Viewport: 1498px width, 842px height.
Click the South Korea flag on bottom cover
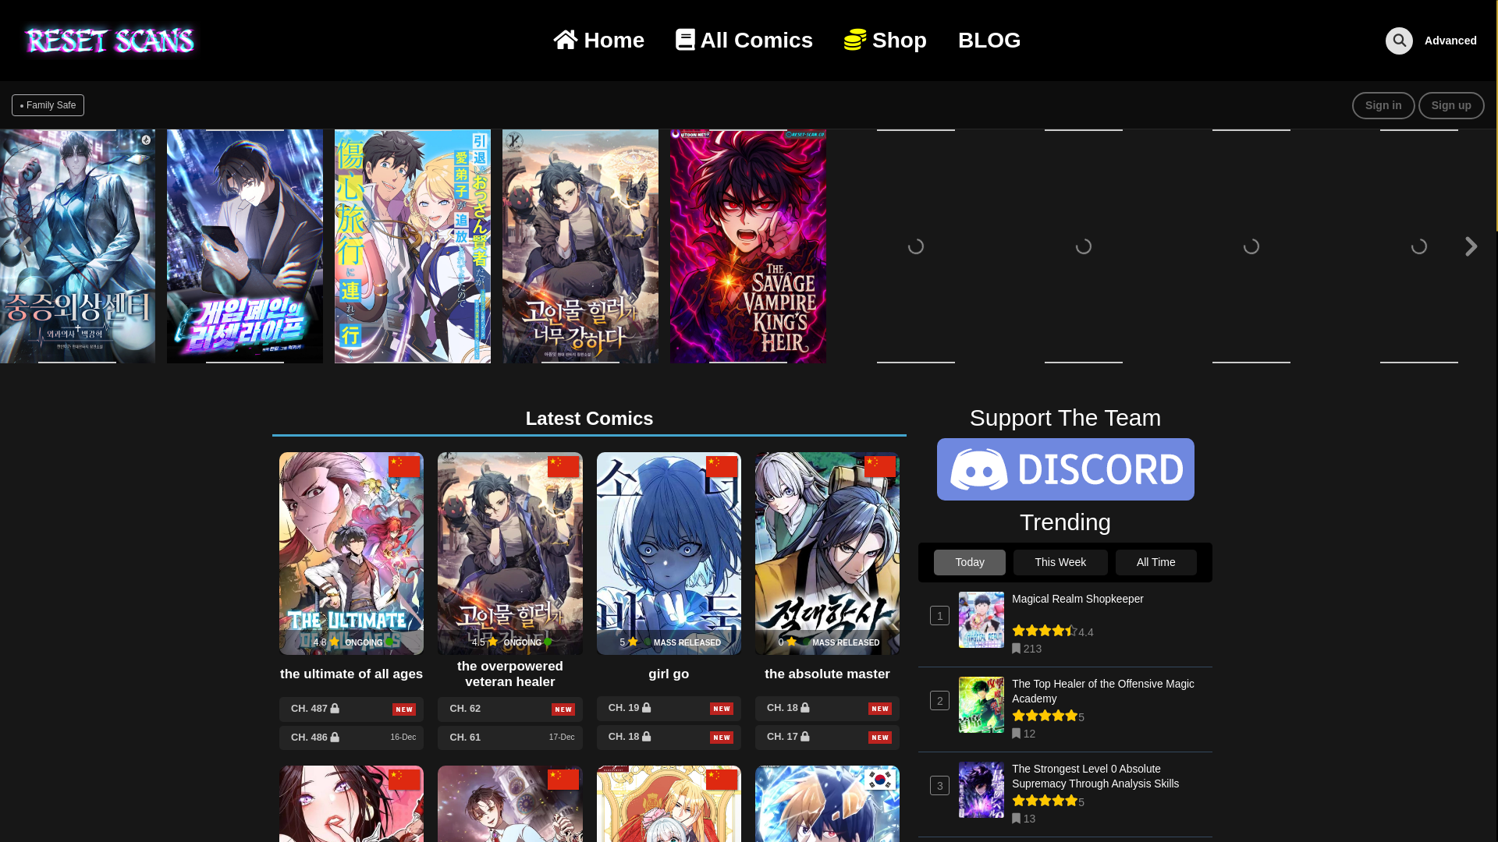tap(880, 780)
